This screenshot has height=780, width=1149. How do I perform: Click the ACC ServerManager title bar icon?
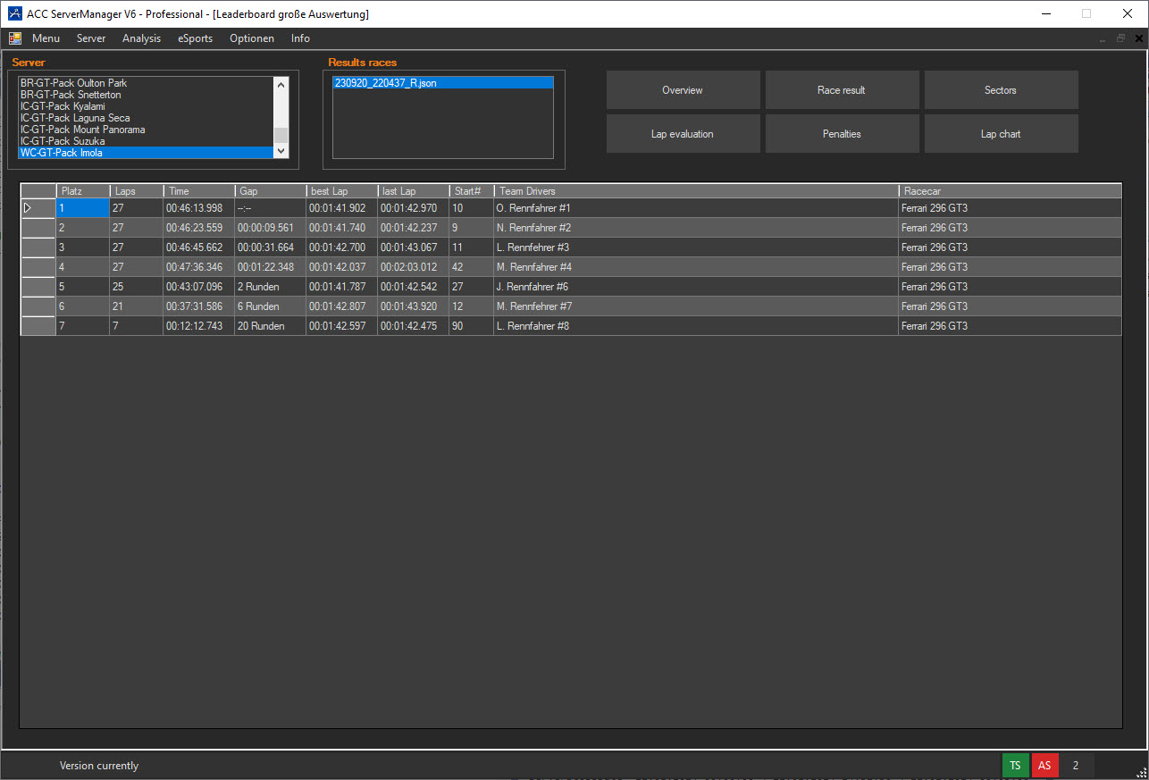click(14, 13)
